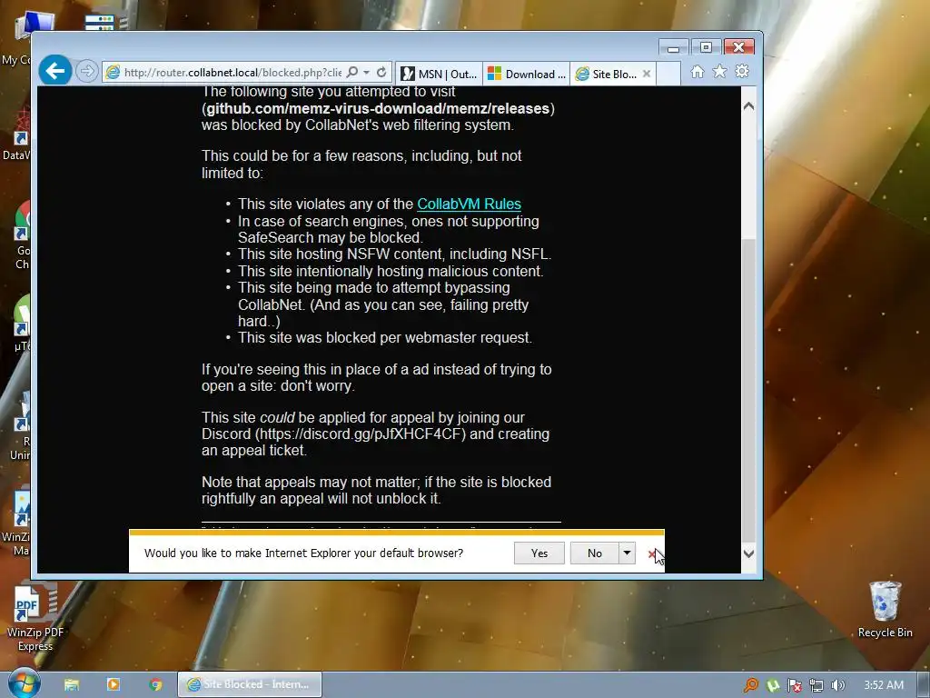The width and height of the screenshot is (930, 698).
Task: Launch Google Chrome from the taskbar
Action: point(156,685)
